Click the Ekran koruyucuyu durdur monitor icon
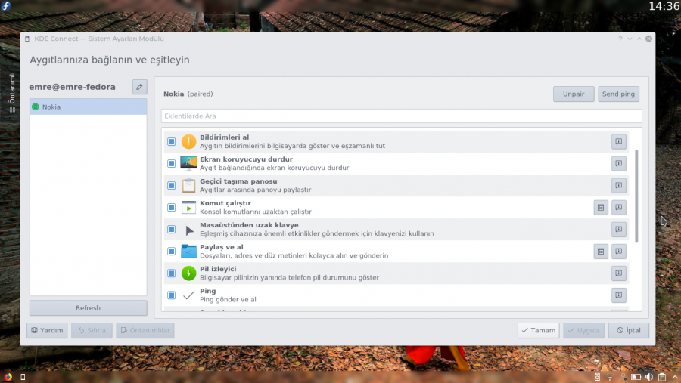Screen dimensions: 681x383 [188, 163]
